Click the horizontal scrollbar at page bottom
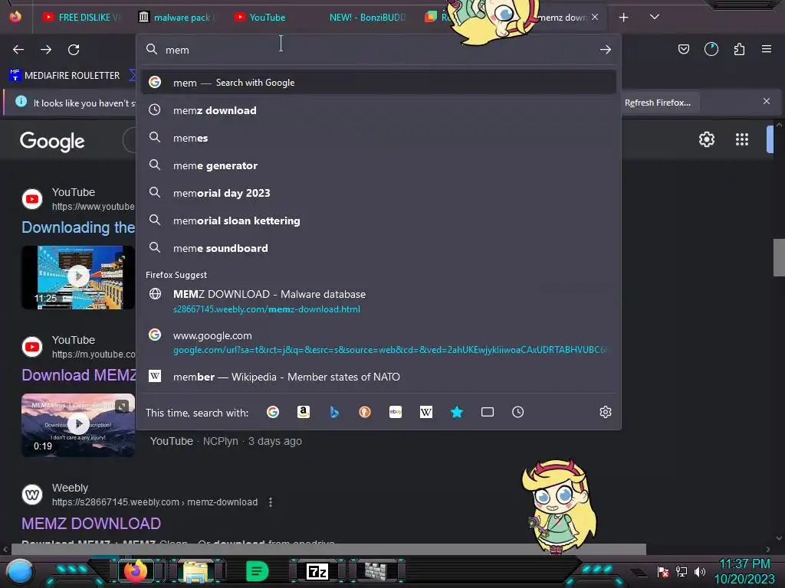Image resolution: width=785 pixels, height=588 pixels. 328,549
